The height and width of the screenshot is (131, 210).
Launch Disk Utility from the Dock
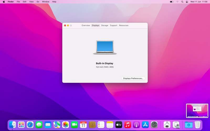point(176,125)
